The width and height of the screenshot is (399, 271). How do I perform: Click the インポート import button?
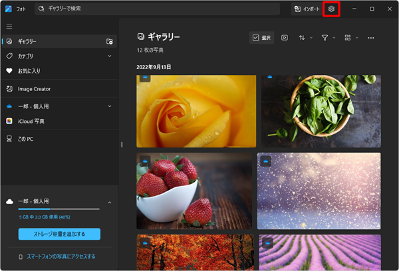pos(307,9)
